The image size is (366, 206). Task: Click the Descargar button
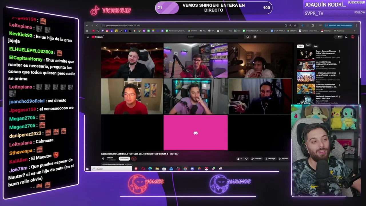point(270,159)
